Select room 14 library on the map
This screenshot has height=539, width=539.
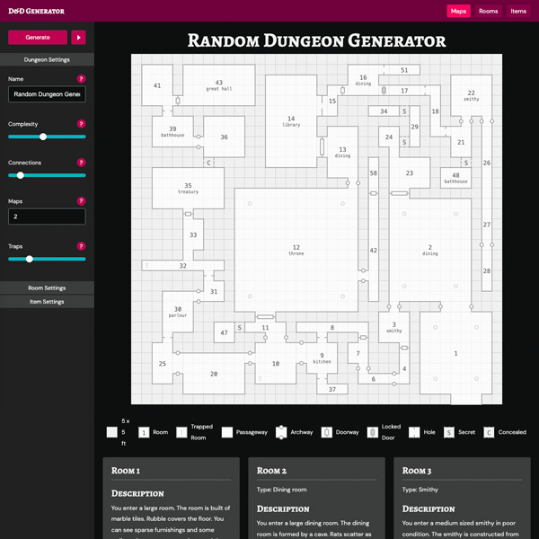[x=291, y=121]
